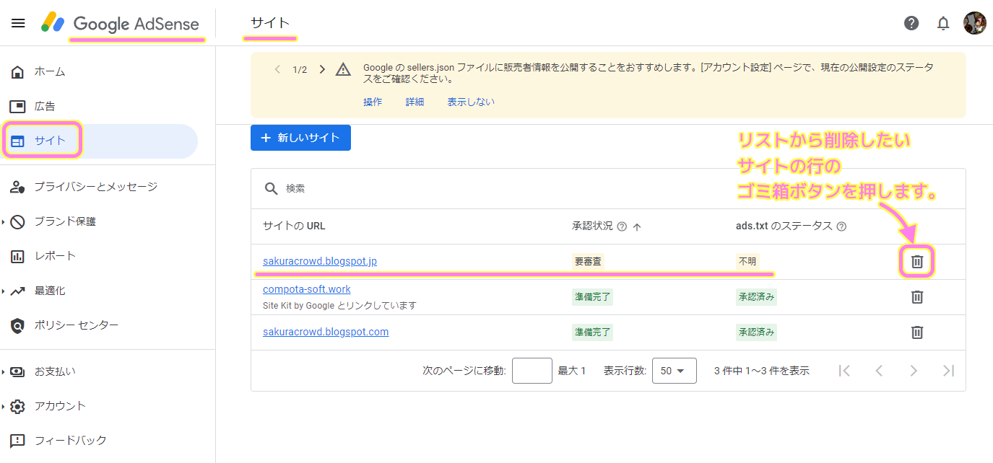Click the help question mark icon
Viewport: 993px width, 463px height.
tap(911, 23)
